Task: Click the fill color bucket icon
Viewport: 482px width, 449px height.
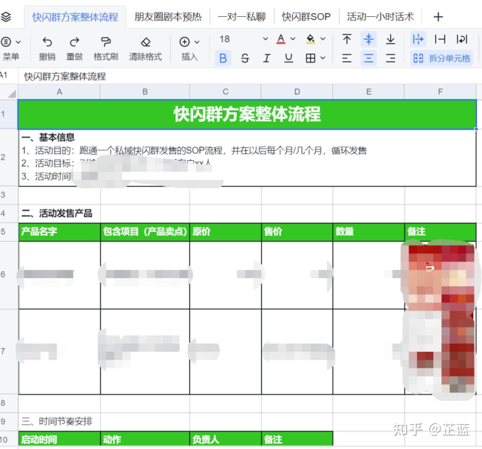Action: tap(311, 39)
